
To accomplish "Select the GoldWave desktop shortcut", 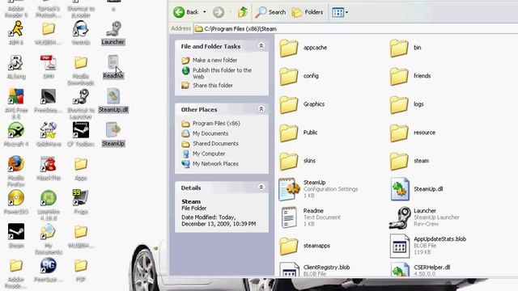I will point(49,135).
